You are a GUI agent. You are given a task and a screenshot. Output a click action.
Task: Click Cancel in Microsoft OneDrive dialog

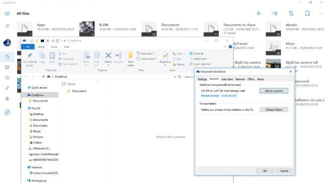point(284,171)
